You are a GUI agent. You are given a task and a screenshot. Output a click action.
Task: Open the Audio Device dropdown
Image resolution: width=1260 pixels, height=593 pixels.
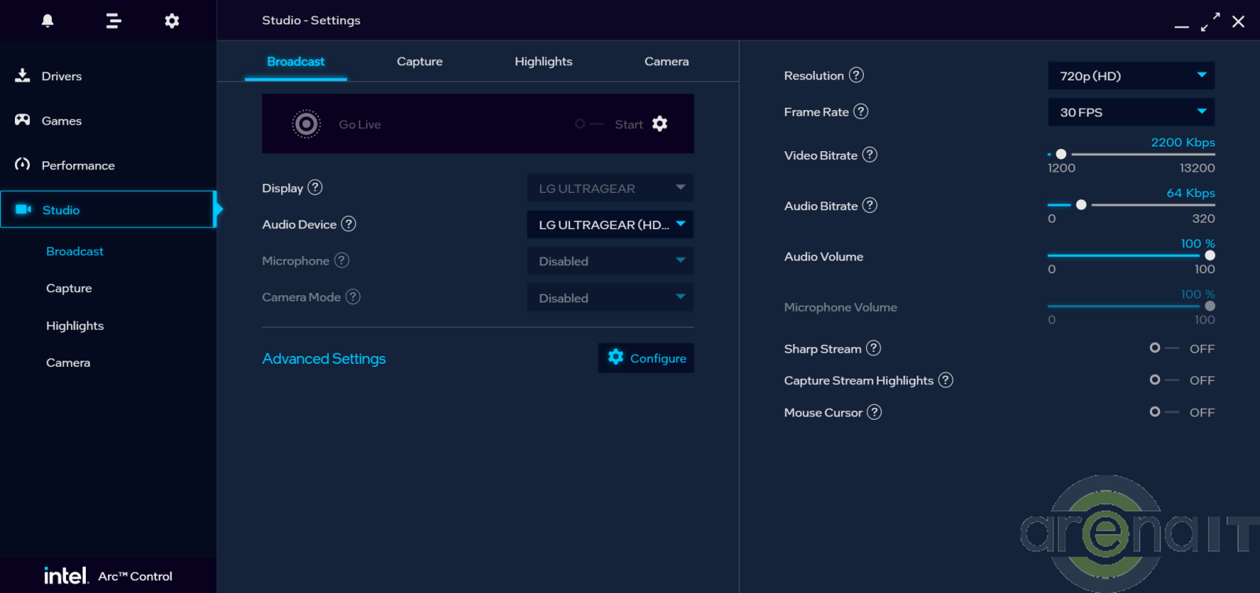(610, 224)
